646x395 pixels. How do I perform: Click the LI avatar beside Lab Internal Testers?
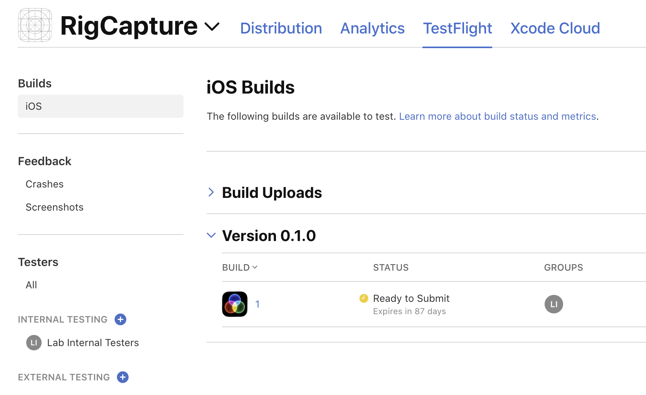click(x=34, y=343)
